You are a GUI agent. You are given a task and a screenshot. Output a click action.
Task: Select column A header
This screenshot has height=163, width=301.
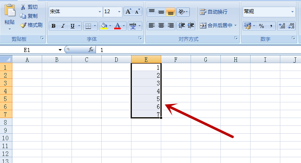[27, 59]
